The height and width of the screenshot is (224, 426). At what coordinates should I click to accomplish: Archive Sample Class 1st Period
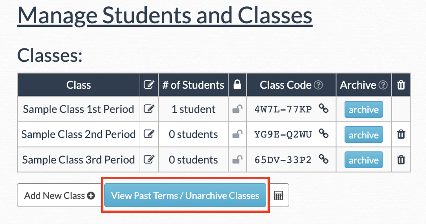click(x=363, y=109)
